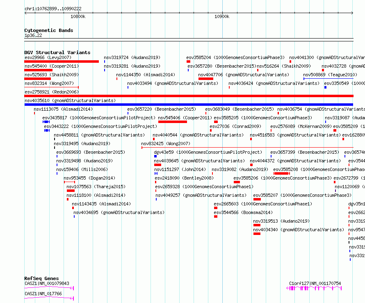The width and height of the screenshot is (365, 303).
Task: Open nsv3319281 (Audano2019) variant
Action: click(x=132, y=66)
